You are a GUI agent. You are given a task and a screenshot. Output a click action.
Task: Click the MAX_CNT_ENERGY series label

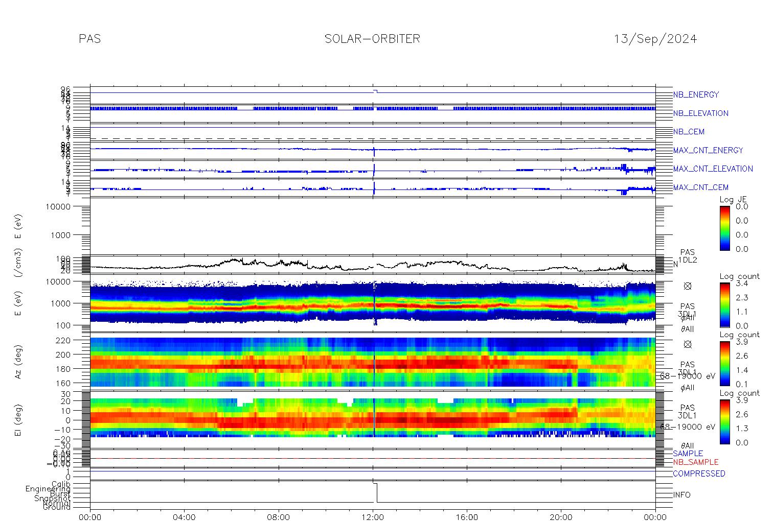708,150
